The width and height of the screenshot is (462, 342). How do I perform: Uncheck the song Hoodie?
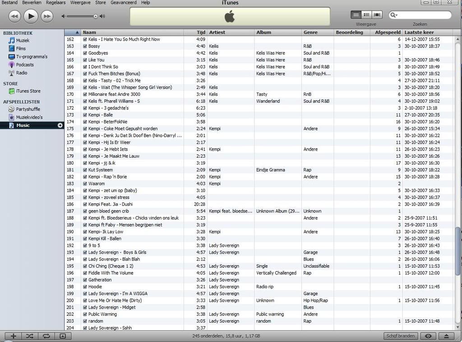pos(85,287)
